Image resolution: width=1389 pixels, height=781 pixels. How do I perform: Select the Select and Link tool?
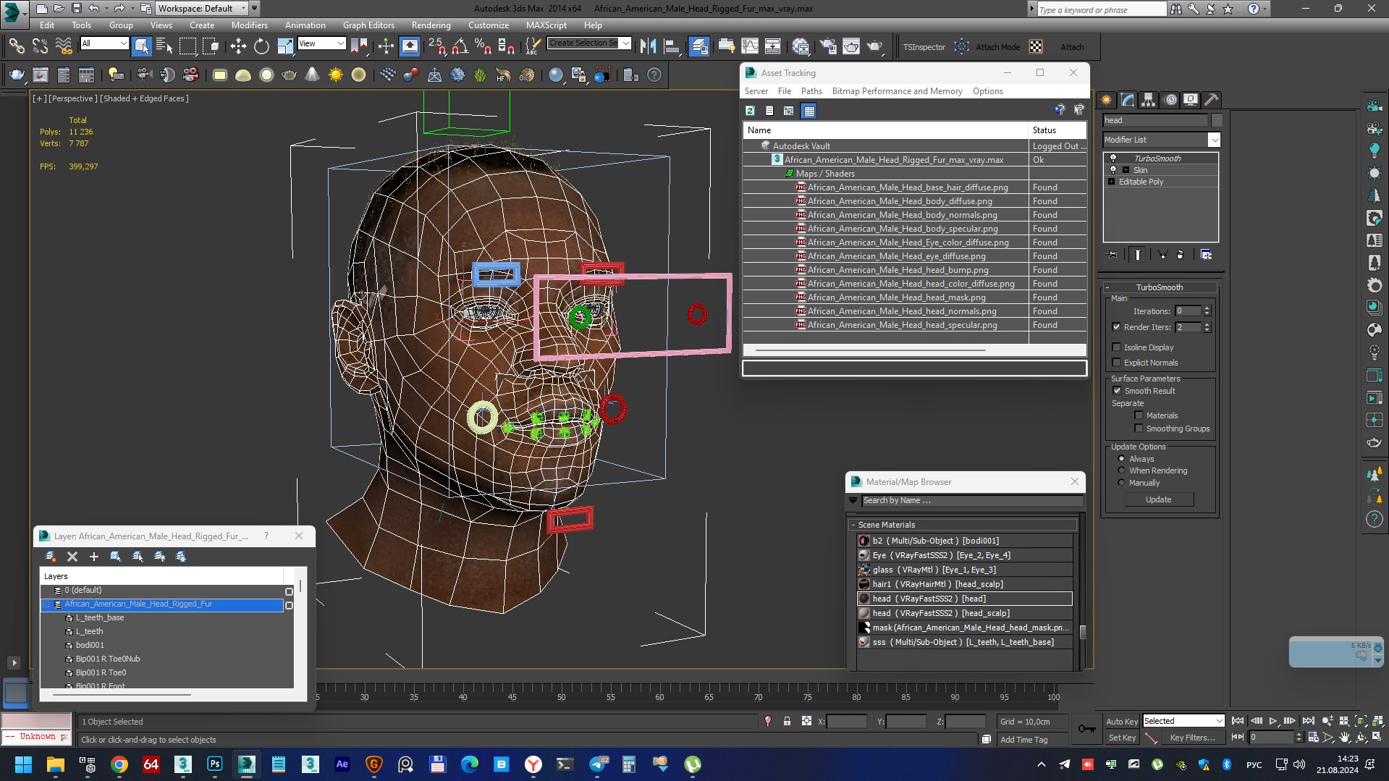[x=16, y=46]
